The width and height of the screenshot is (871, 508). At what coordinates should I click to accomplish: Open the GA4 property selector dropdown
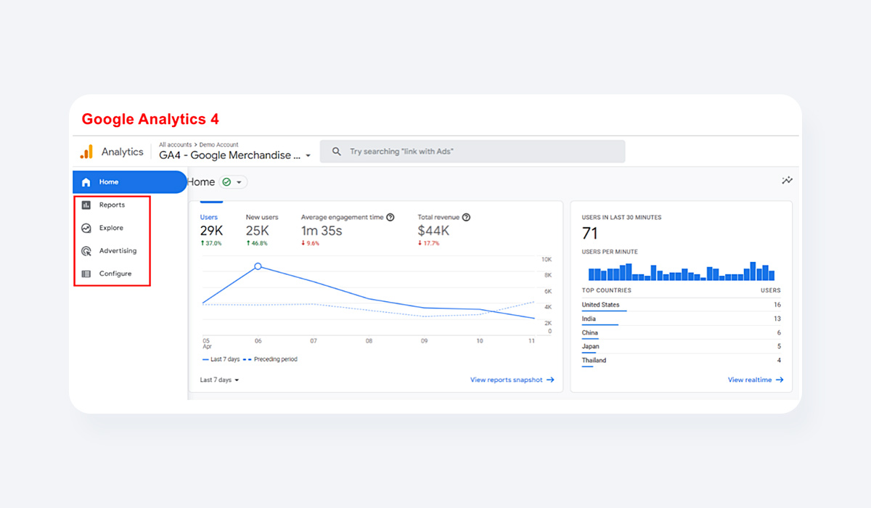pyautogui.click(x=235, y=155)
